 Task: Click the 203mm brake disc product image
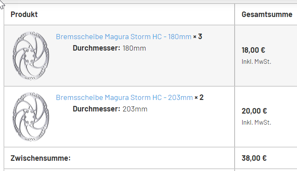tap(31, 117)
